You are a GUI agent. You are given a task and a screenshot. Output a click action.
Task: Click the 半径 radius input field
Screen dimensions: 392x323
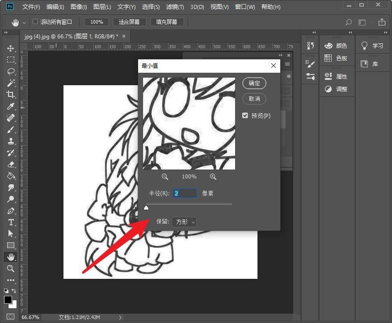tap(185, 193)
